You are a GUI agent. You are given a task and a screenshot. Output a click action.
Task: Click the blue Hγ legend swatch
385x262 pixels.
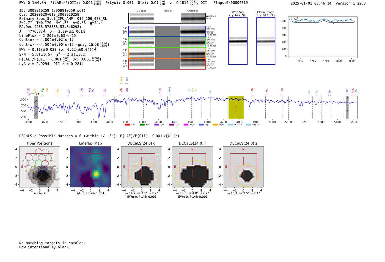201,125
